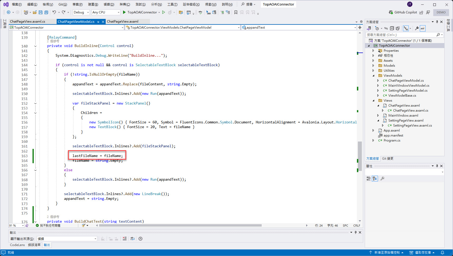Toggle word wrap in Output window
Image resolution: width=453 pixels, height=256 pixels.
(133, 239)
